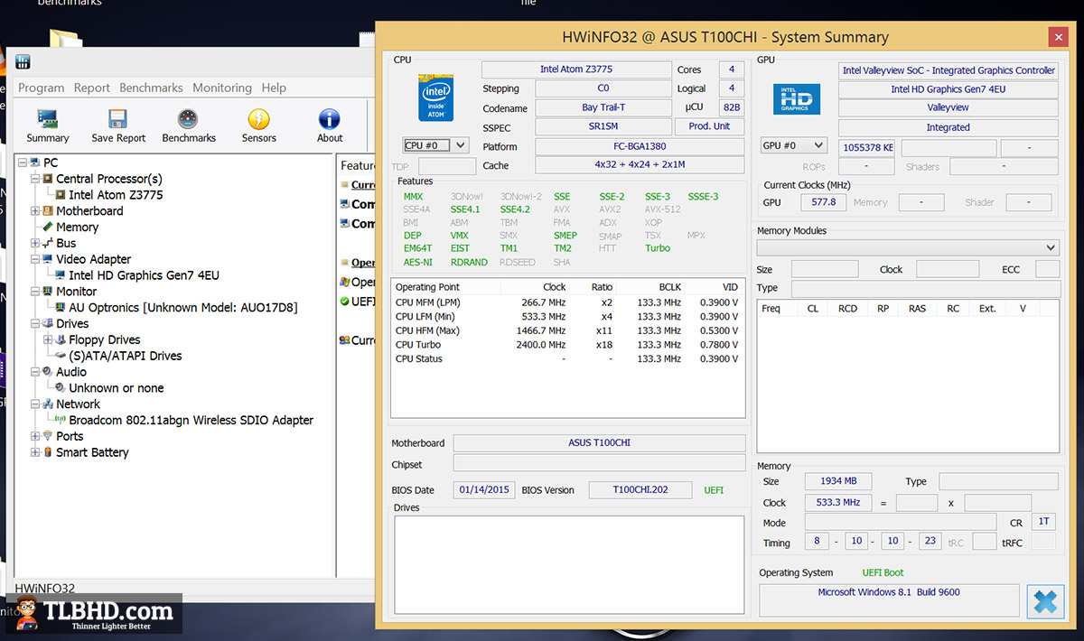Click the SR1SM SSPEC field

click(x=603, y=126)
